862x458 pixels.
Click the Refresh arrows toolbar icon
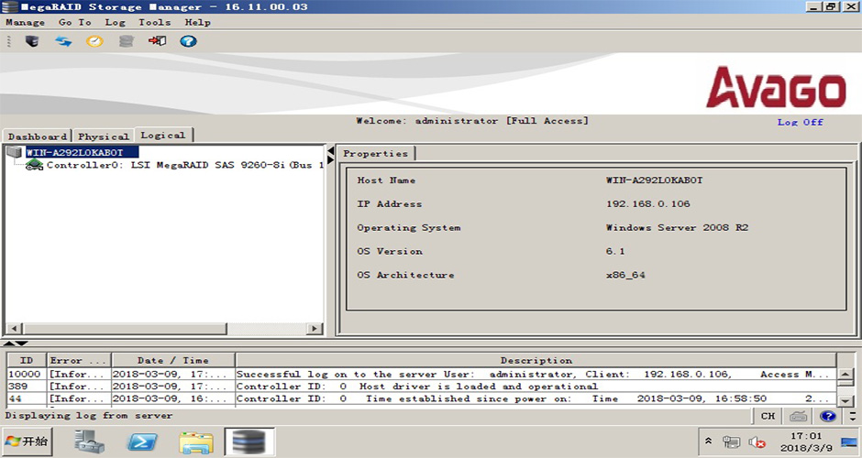(x=63, y=41)
